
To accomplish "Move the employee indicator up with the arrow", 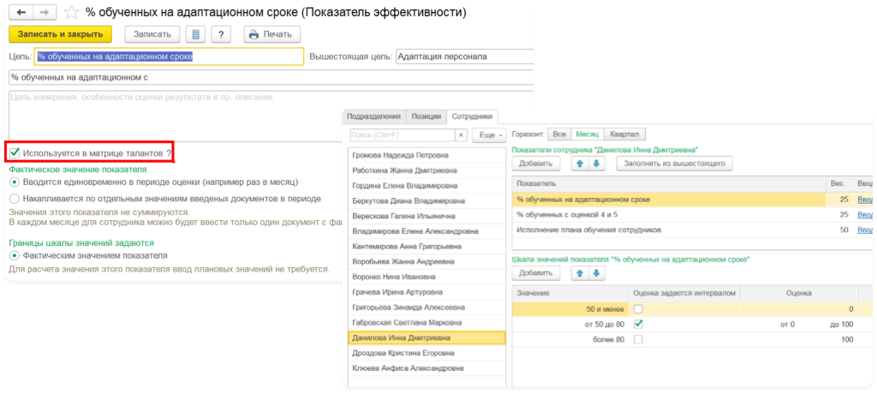I will point(580,163).
